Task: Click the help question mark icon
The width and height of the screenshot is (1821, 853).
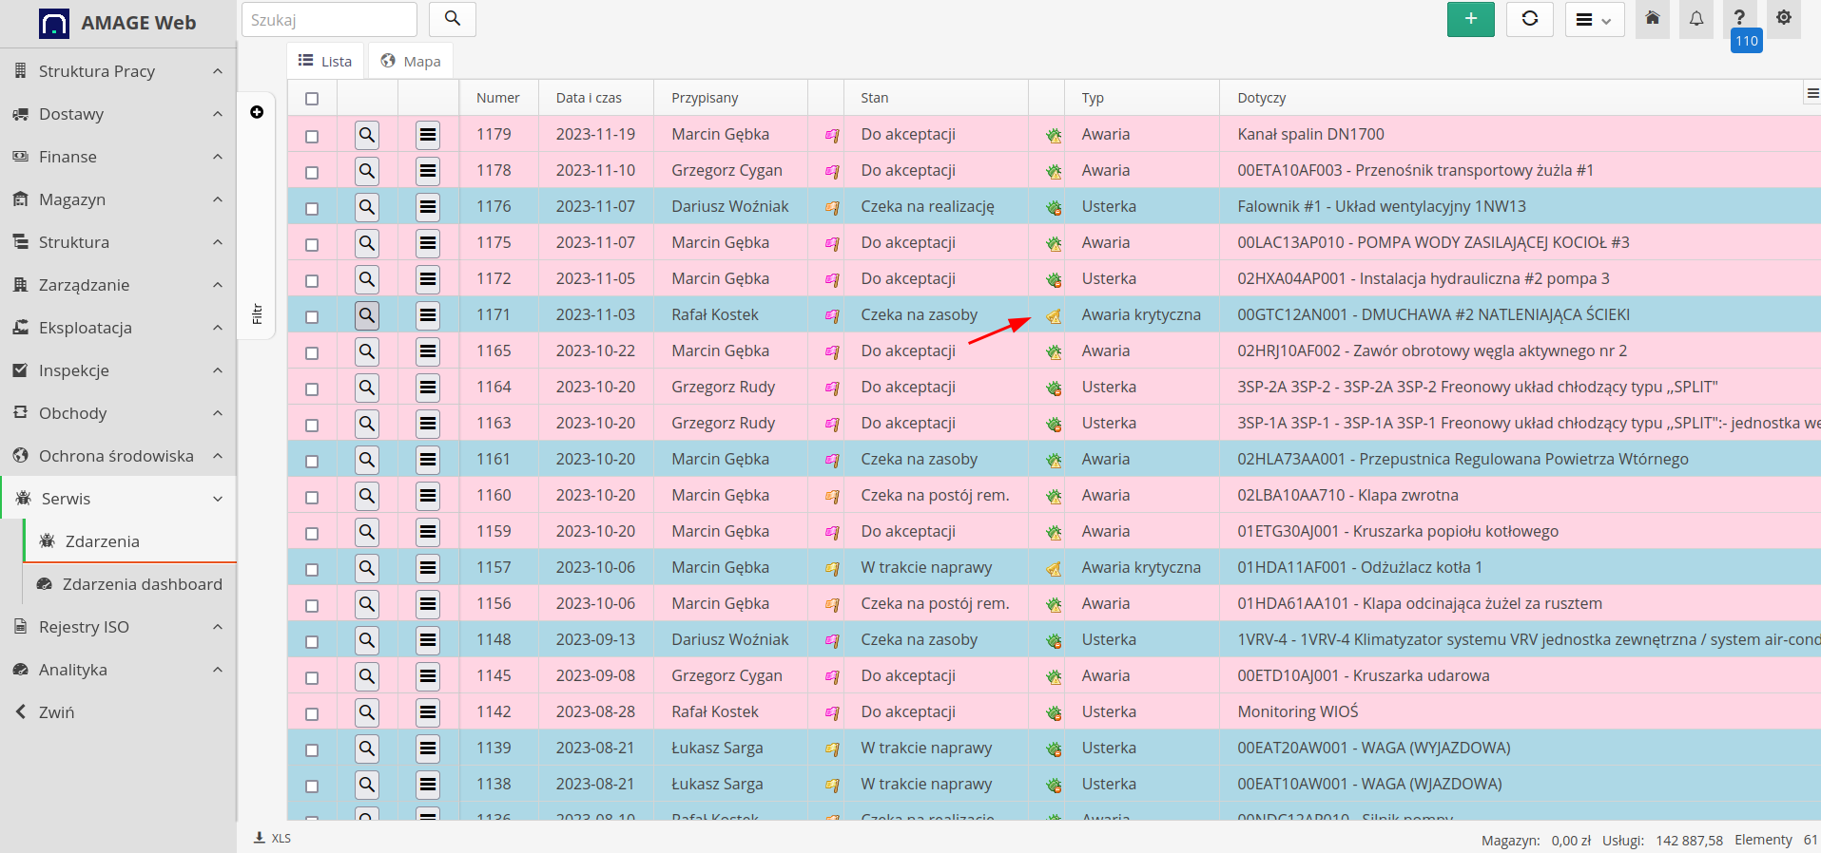Action: point(1738,18)
